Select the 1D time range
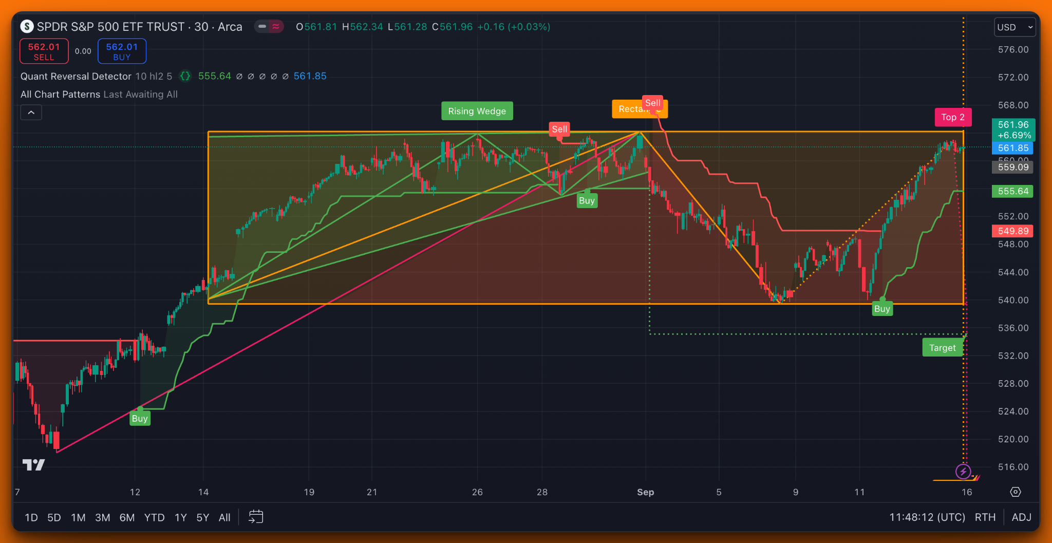This screenshot has height=543, width=1052. coord(31,517)
